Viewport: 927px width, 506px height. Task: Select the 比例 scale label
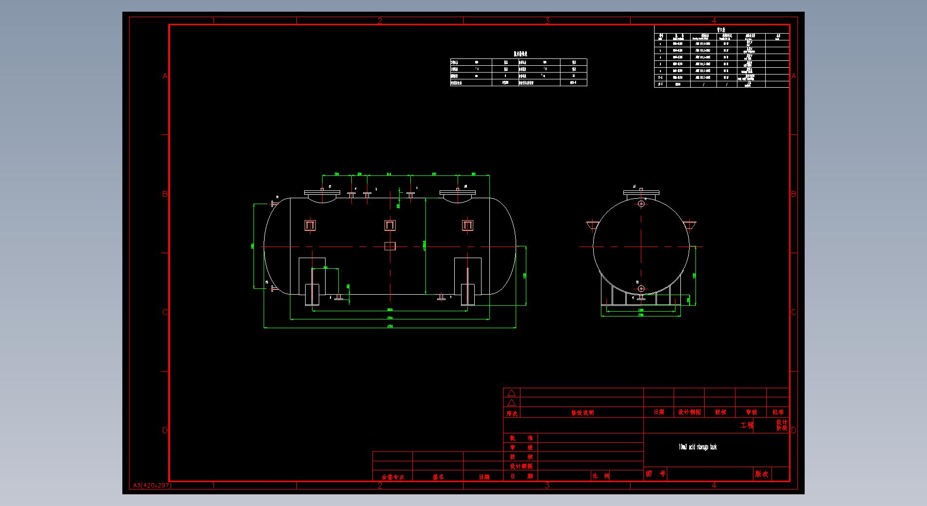(x=600, y=476)
